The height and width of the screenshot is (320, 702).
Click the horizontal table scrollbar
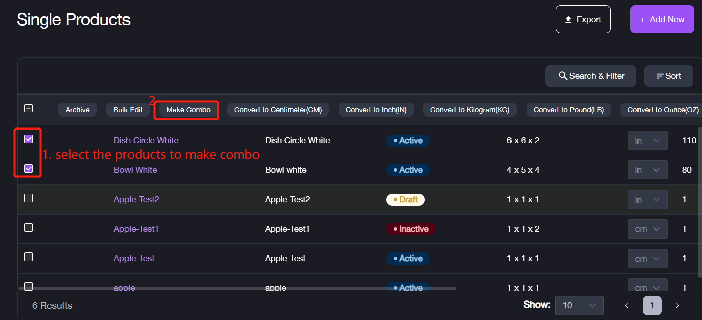tap(237, 289)
